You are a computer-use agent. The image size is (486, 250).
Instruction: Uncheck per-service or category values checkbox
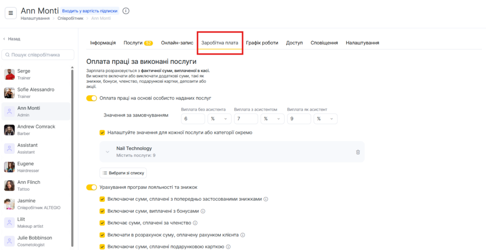tap(102, 133)
